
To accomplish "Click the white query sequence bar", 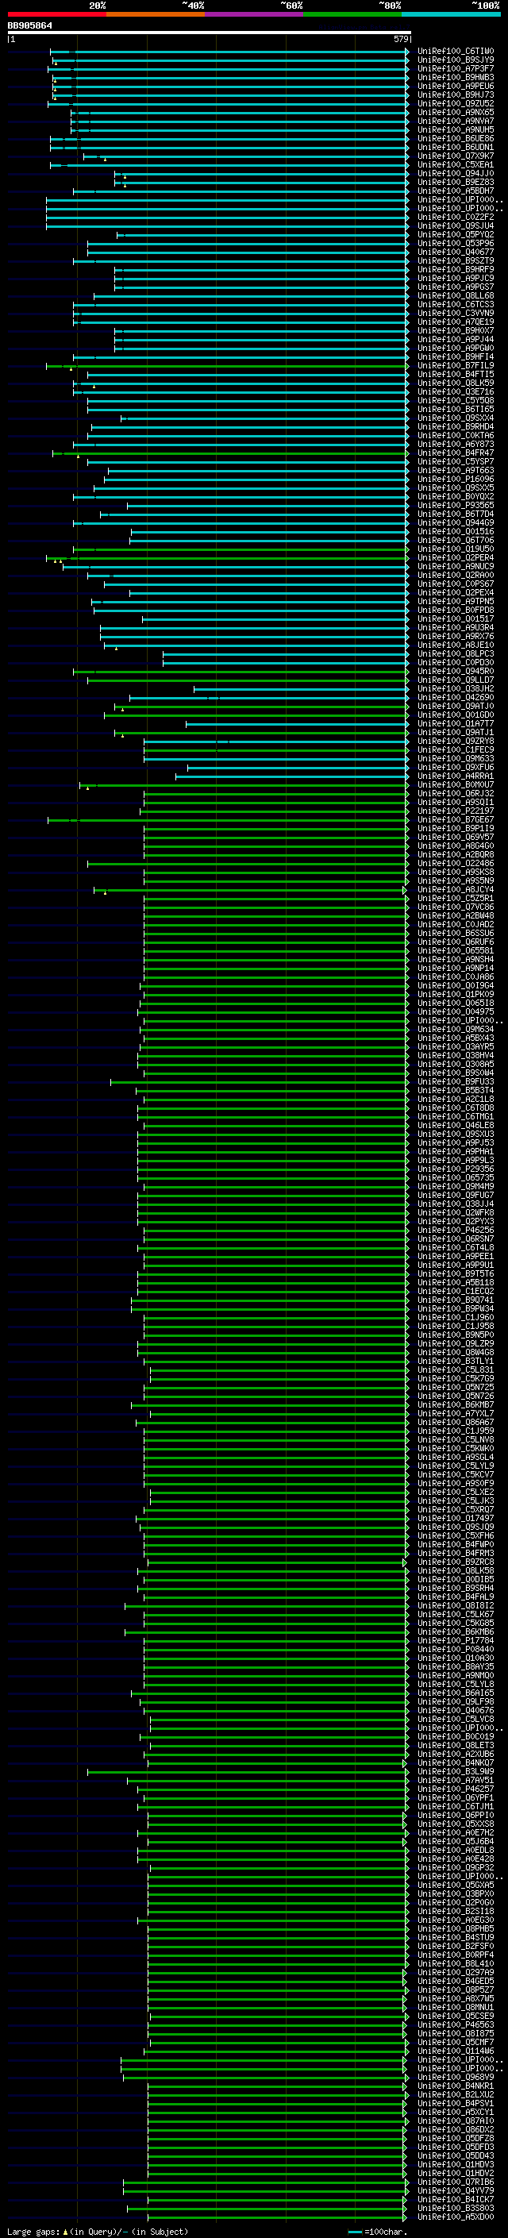I will 209,33.
